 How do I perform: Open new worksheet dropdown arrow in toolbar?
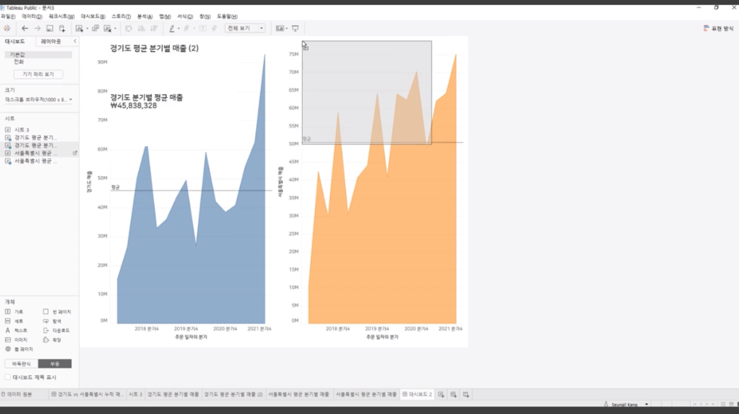[x=87, y=29]
